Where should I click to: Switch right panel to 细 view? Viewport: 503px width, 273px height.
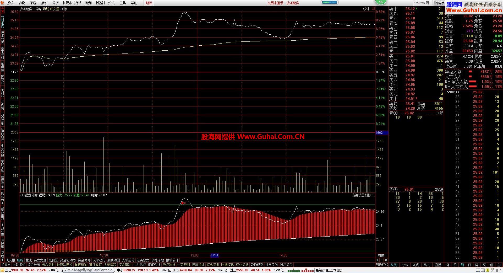click(x=462, y=265)
